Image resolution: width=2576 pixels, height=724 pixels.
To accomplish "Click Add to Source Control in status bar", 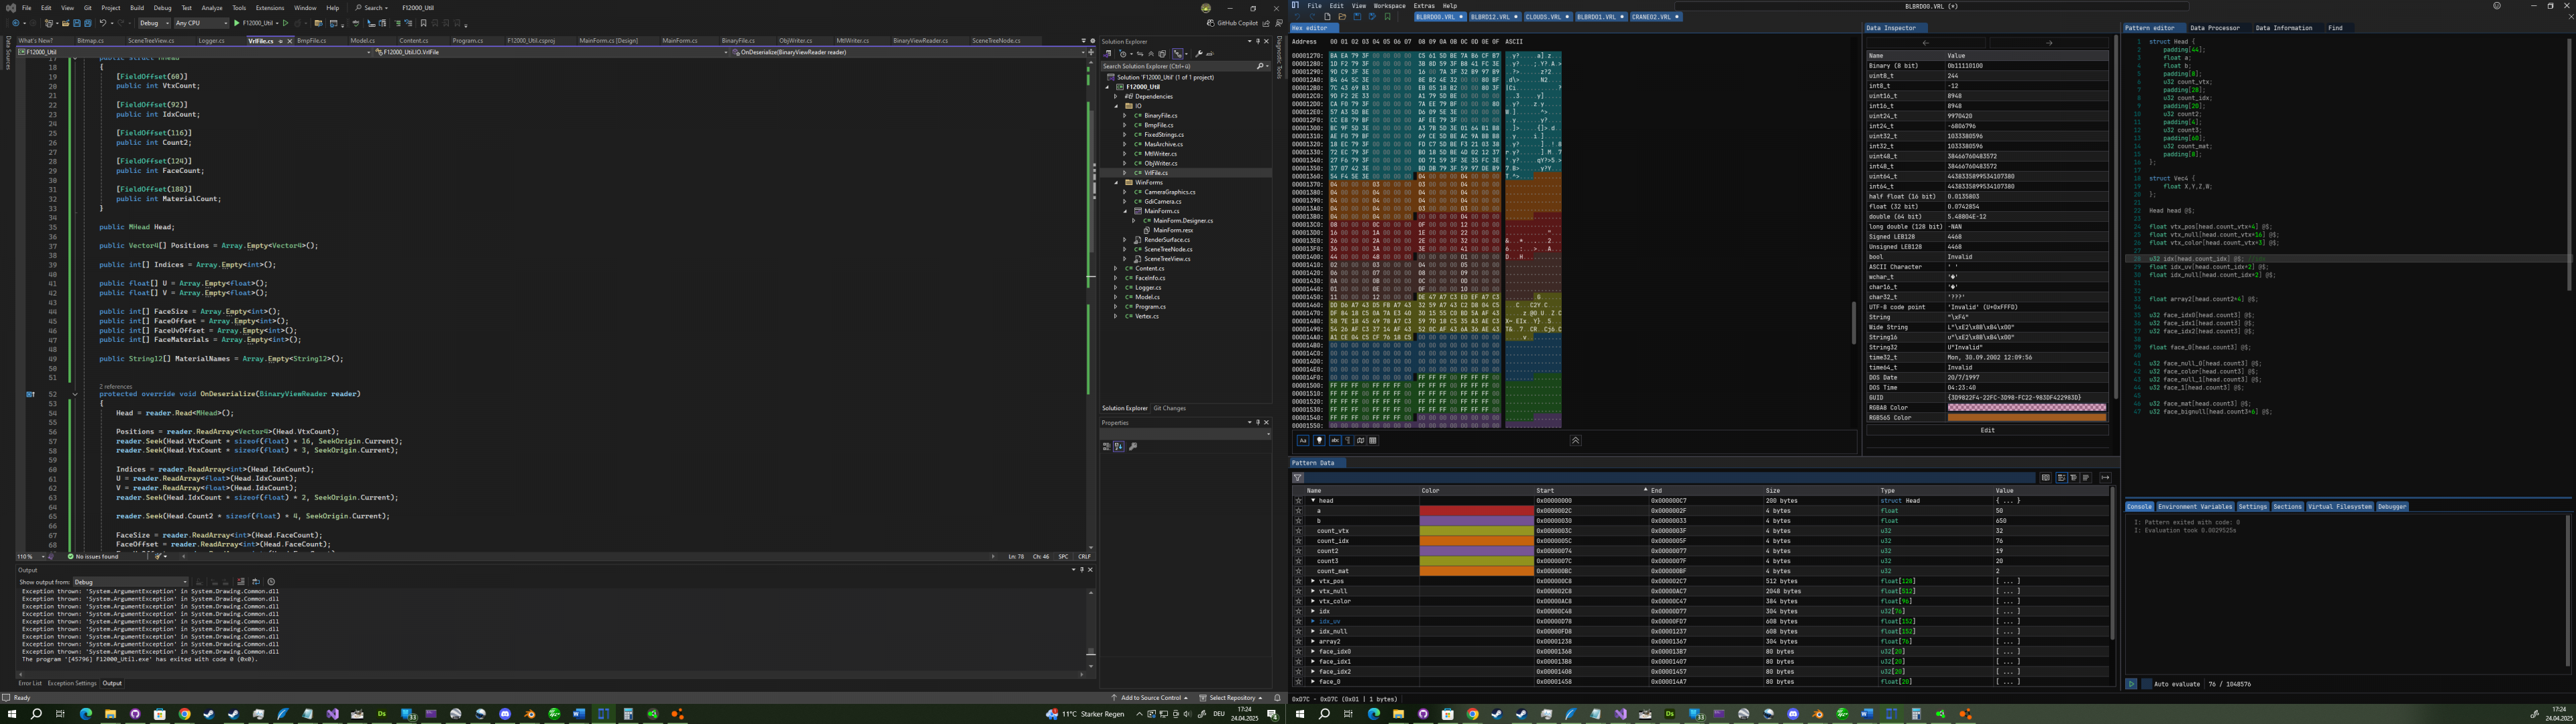I will 1149,698.
